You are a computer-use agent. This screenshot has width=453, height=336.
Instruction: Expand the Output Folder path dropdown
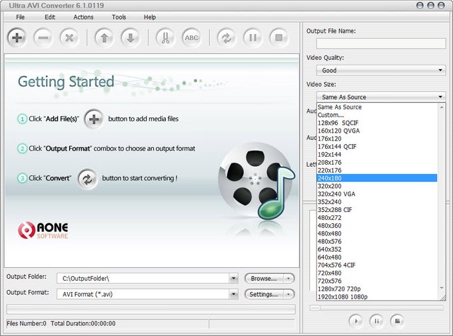(x=233, y=279)
